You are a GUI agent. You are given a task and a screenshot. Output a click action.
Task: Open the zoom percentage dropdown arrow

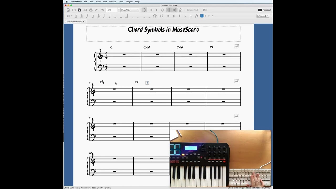pos(119,10)
